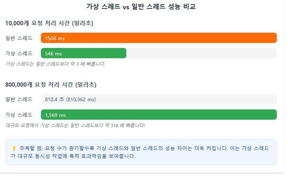
Task: Click the 10,000개 요청 처리 시간 heading
Action: 49,23
